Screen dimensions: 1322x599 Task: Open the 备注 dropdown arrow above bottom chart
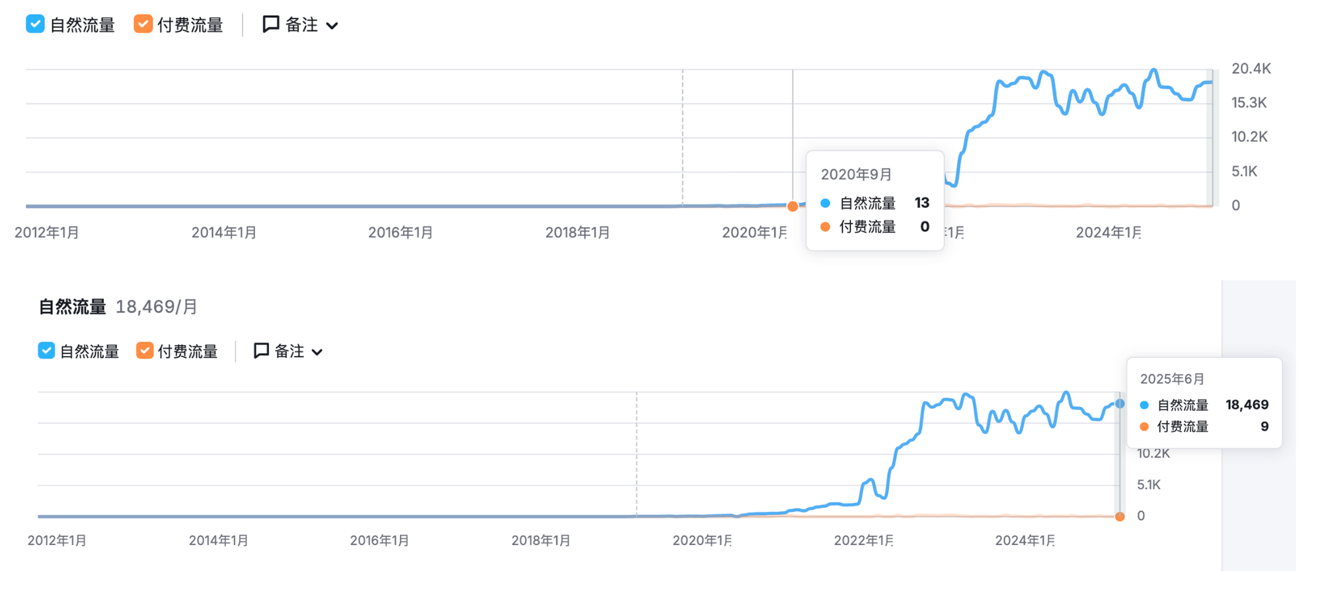[317, 352]
